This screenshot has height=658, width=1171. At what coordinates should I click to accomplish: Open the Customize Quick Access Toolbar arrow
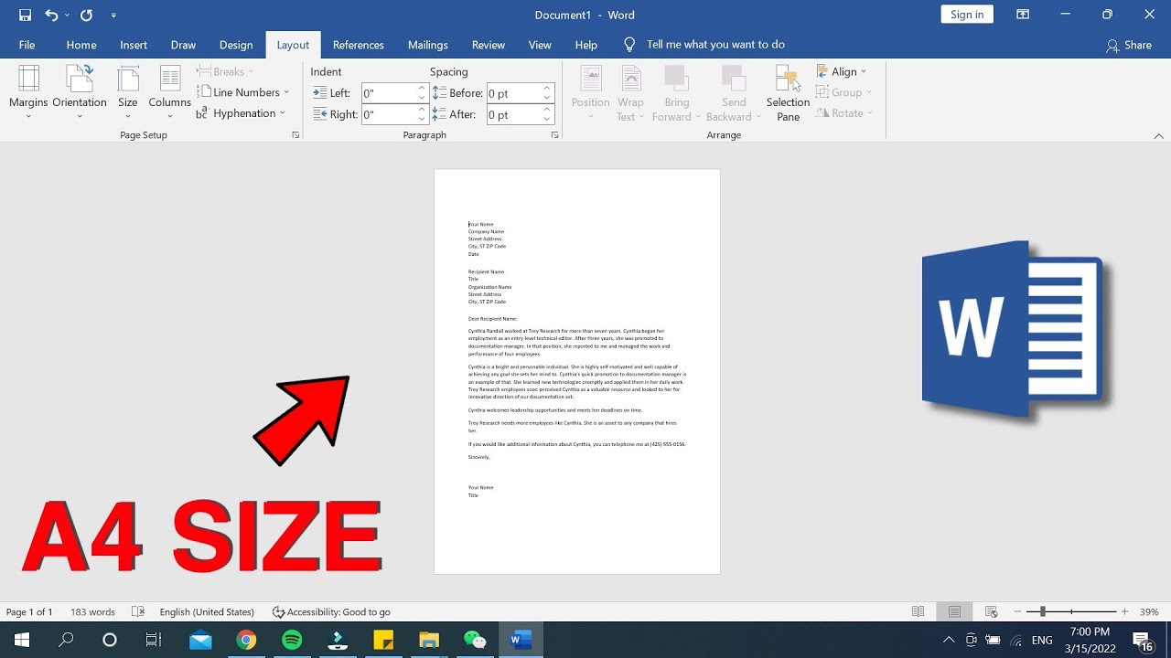tap(113, 16)
